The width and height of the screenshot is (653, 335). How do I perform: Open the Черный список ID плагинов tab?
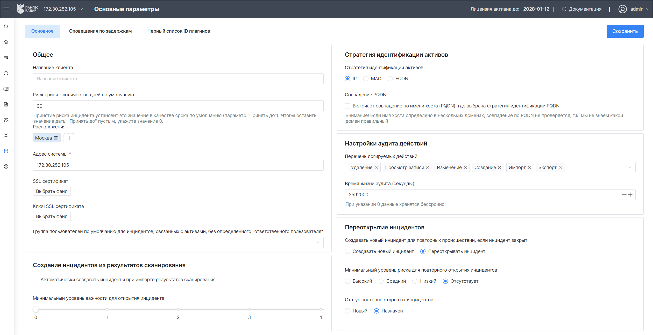pos(179,31)
